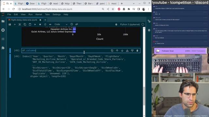Restart the kernel with the circular arrow icon
209x117 pixels.
pos(45,24)
